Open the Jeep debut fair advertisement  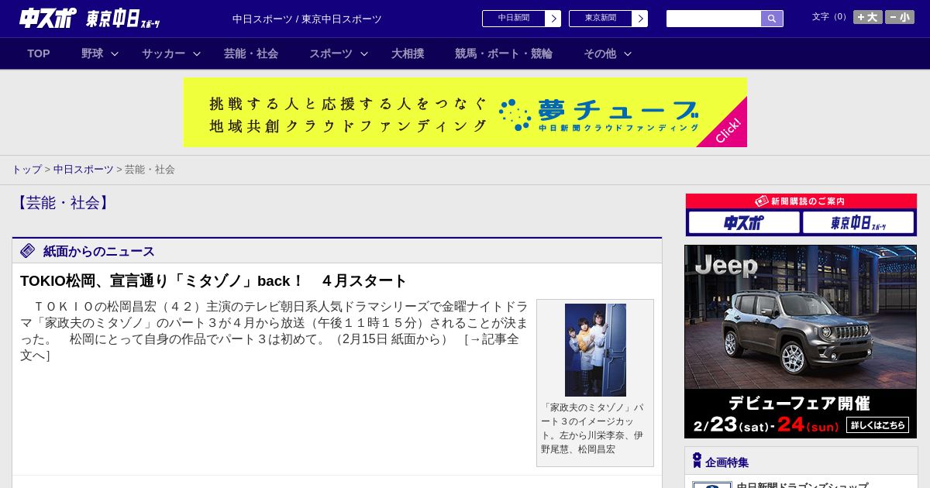pos(801,342)
